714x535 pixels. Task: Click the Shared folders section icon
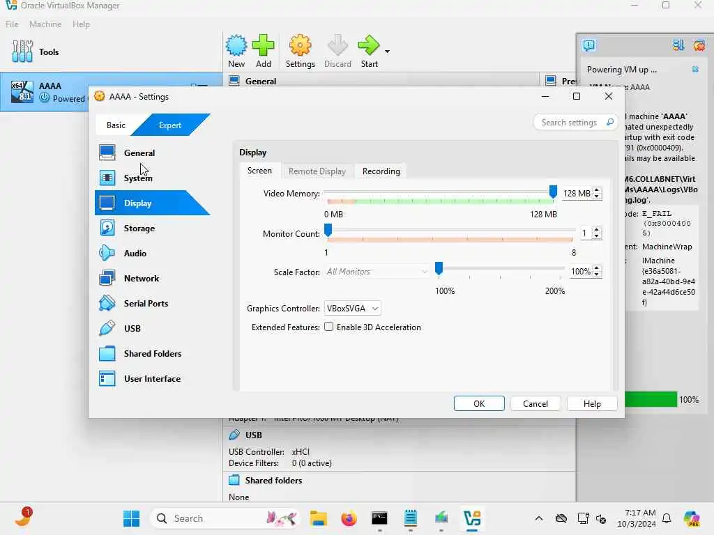[234, 480]
